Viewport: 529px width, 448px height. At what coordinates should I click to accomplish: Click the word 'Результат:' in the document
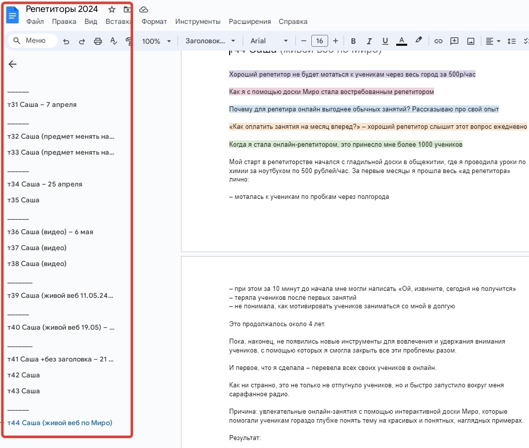(x=245, y=438)
